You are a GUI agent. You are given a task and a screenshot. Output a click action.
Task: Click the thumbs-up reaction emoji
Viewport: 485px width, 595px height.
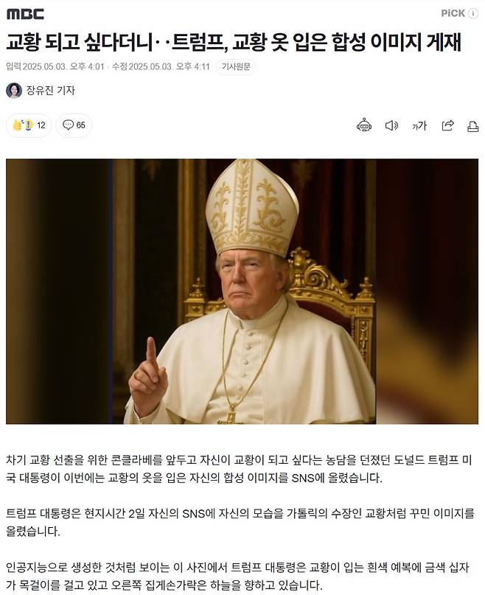click(18, 125)
